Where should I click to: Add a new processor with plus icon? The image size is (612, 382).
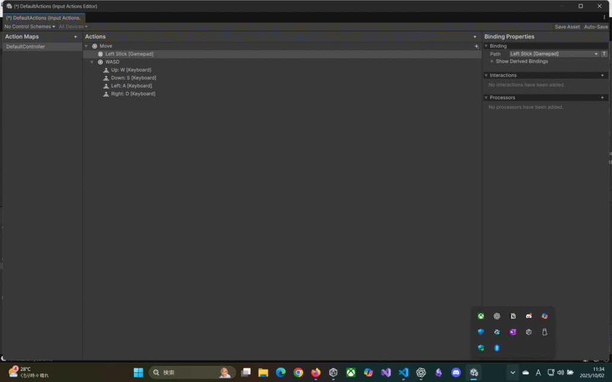(602, 97)
